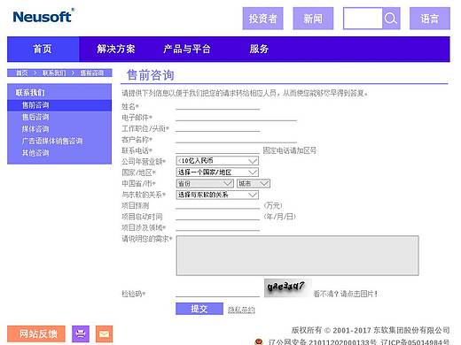Image resolution: width=461 pixels, height=345 pixels.
Task: Click the police badge icon in footer
Action: pos(259,341)
